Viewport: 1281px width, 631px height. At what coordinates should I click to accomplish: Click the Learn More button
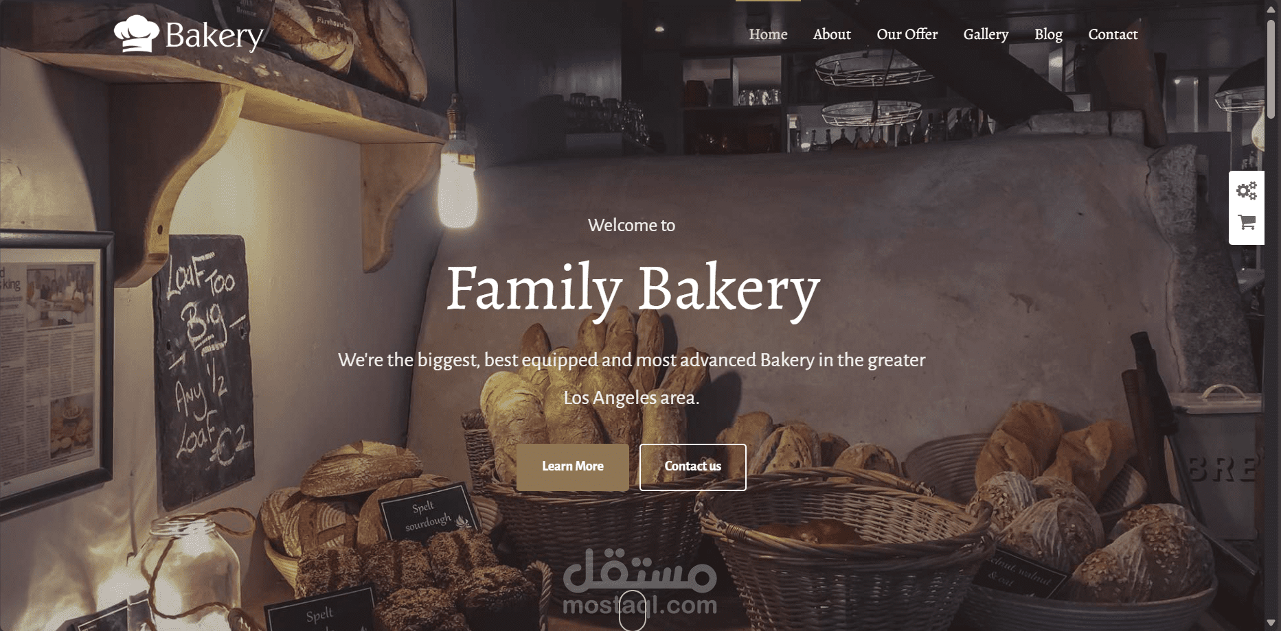573,467
